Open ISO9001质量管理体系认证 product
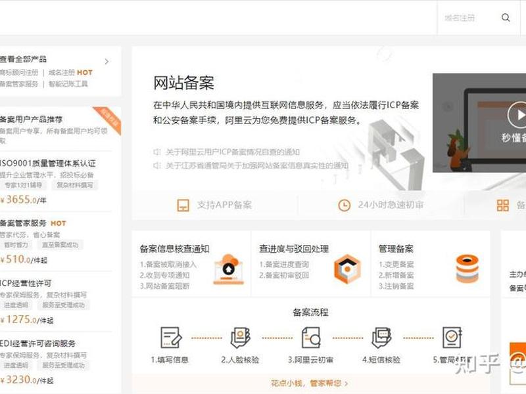Image resolution: width=526 pixels, height=394 pixels. 47,163
